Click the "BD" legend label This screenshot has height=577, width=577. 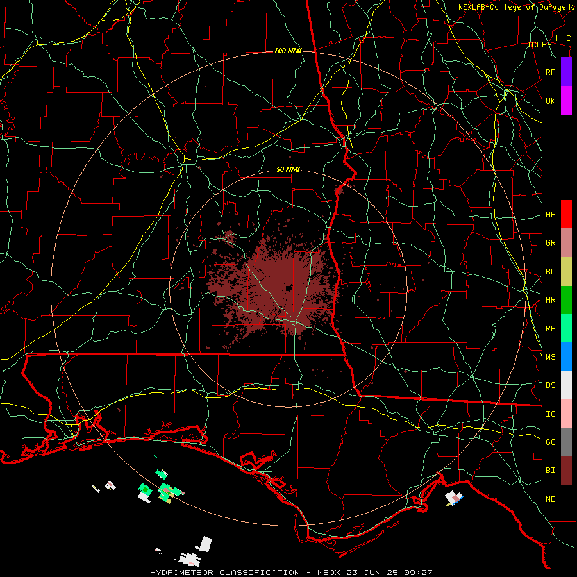550,272
